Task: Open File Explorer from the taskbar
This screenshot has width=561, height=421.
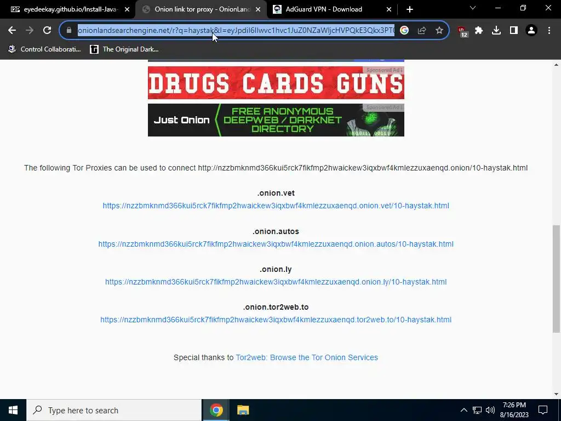Action: pos(243,410)
